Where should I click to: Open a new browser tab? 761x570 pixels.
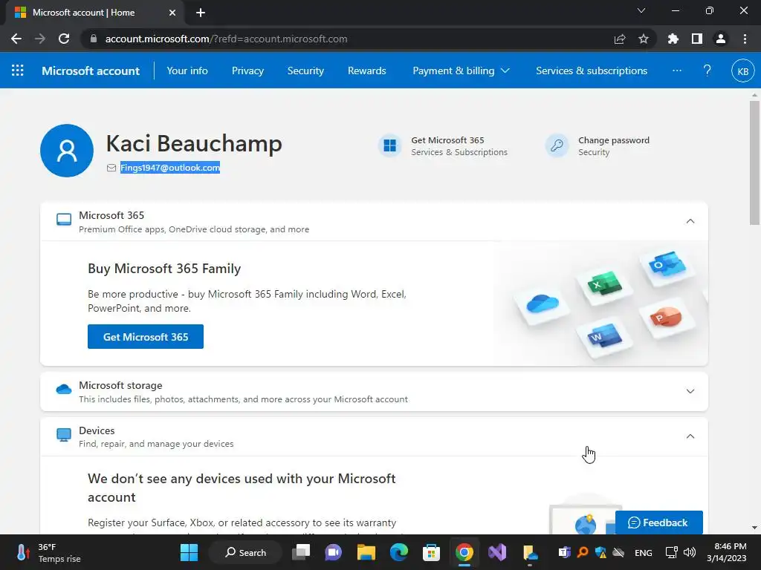click(x=201, y=13)
